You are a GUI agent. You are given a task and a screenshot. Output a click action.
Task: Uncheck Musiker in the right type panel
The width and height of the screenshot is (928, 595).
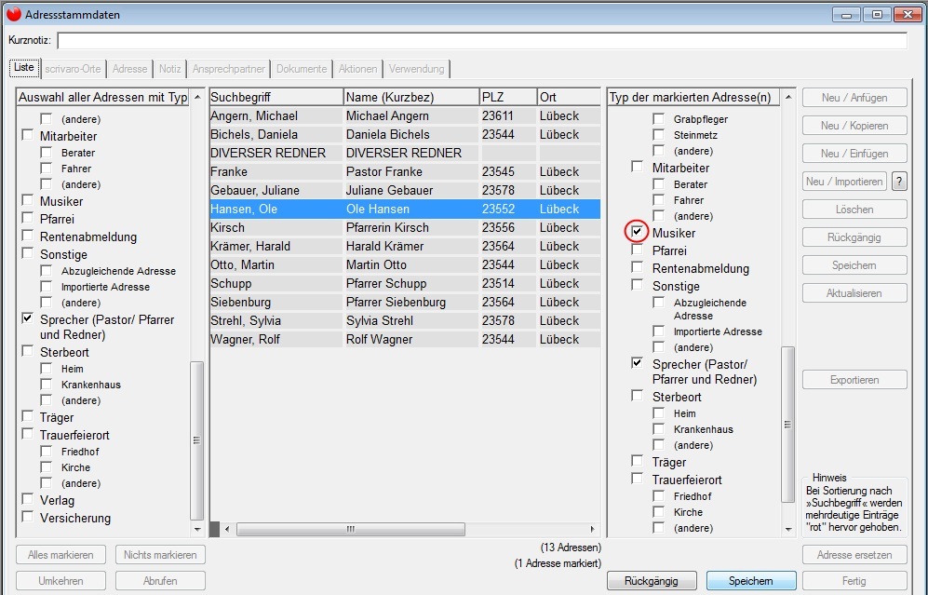[637, 232]
